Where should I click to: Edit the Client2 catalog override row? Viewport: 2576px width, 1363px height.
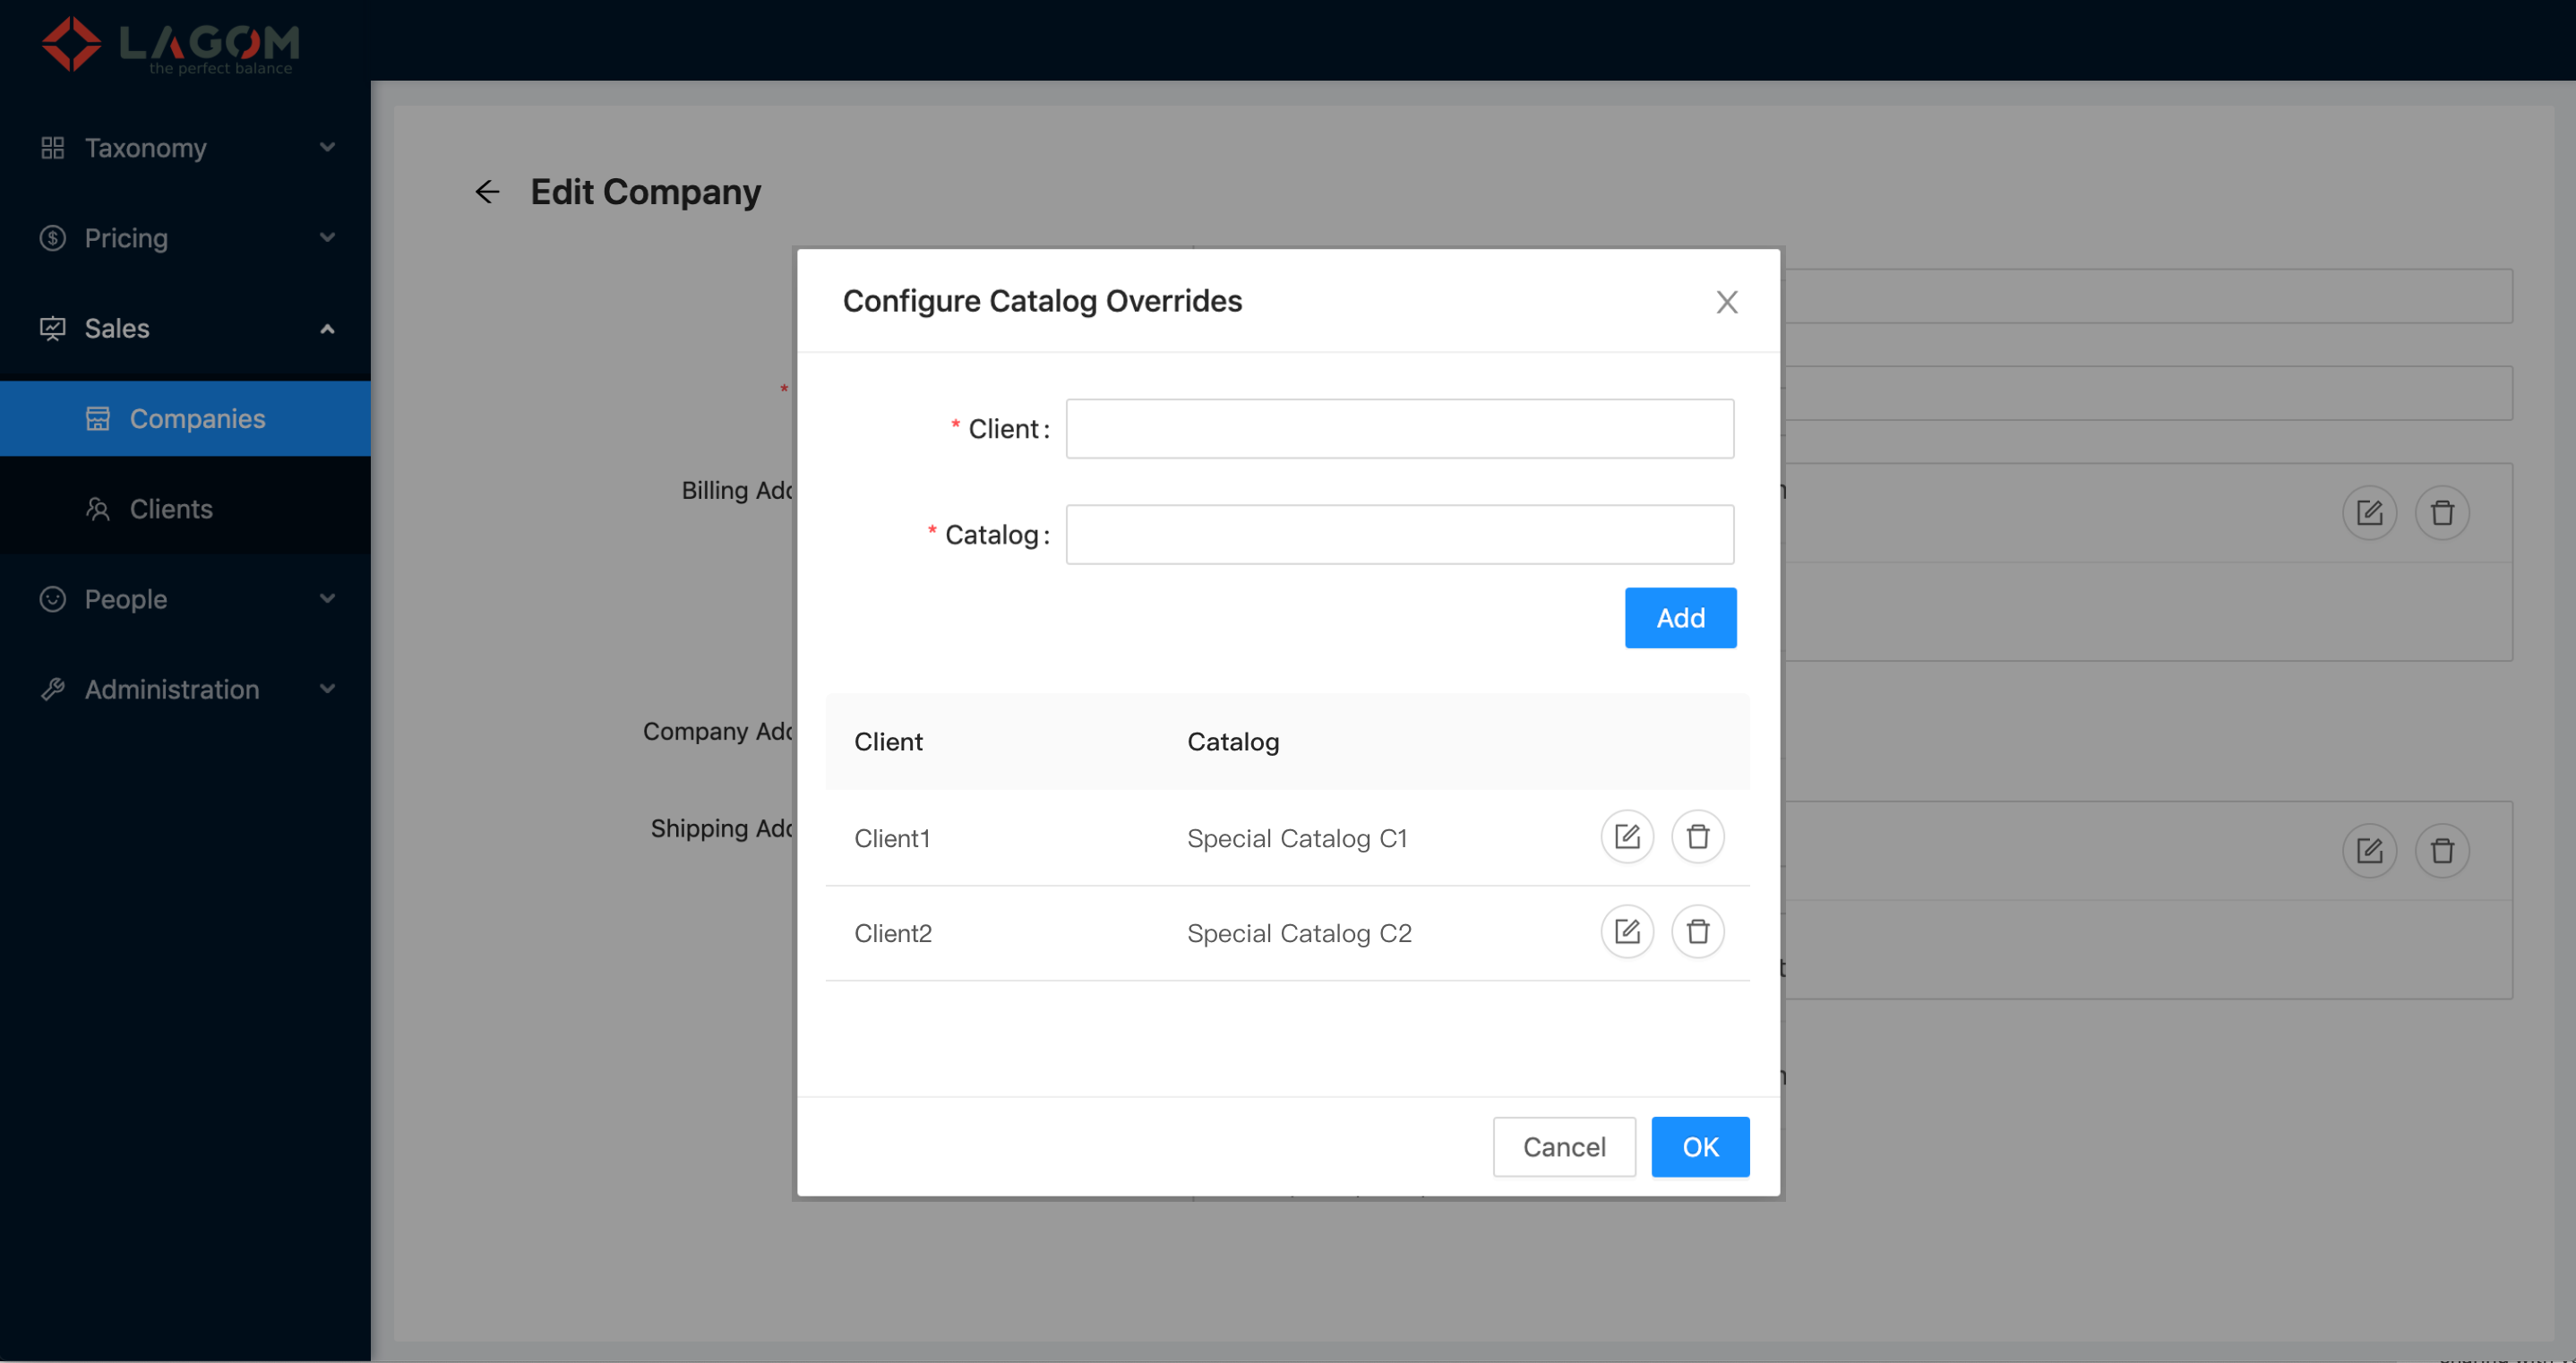point(1627,932)
